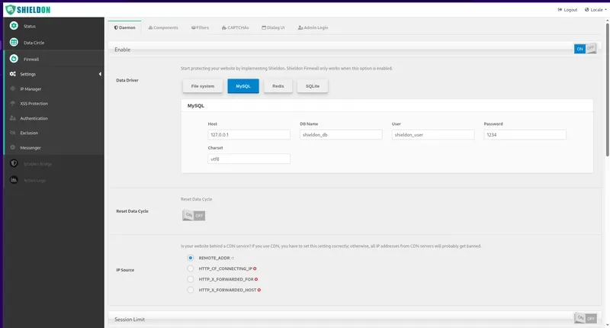Open the XSS Protection menu item
Viewport: 610px width, 328px height.
coord(54,104)
